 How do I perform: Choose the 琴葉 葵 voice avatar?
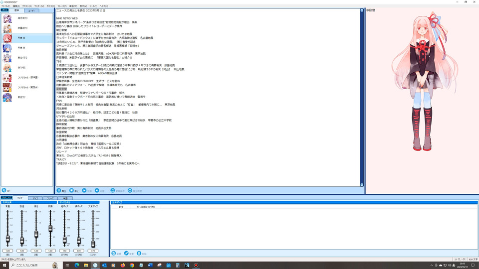(7, 48)
